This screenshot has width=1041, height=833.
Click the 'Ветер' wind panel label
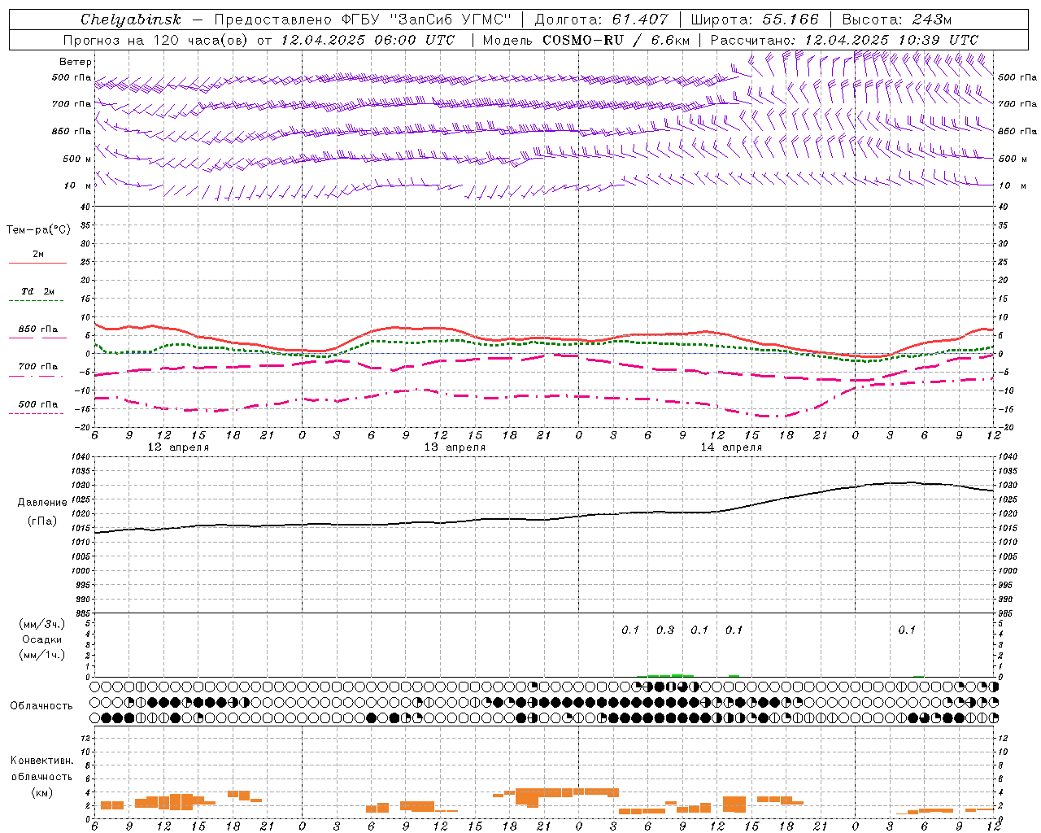point(76,62)
